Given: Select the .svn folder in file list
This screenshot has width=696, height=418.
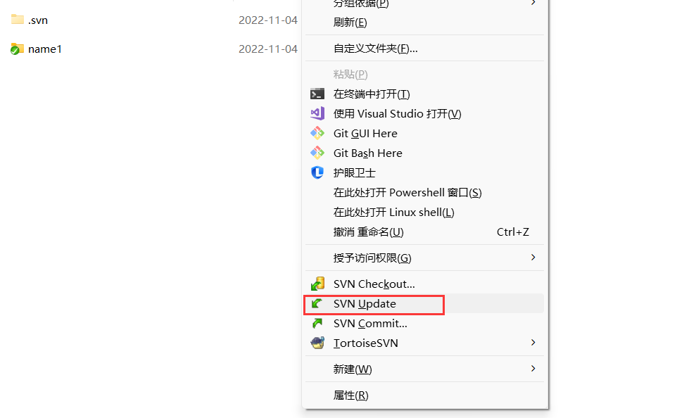Looking at the screenshot, I should click(37, 20).
